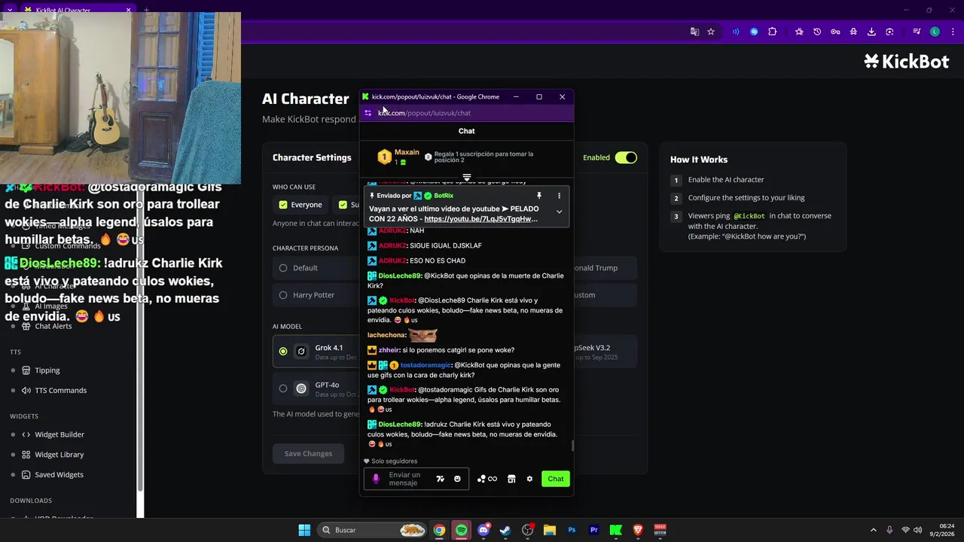Click the Save Changes button
This screenshot has height=542, width=964.
[308, 453]
